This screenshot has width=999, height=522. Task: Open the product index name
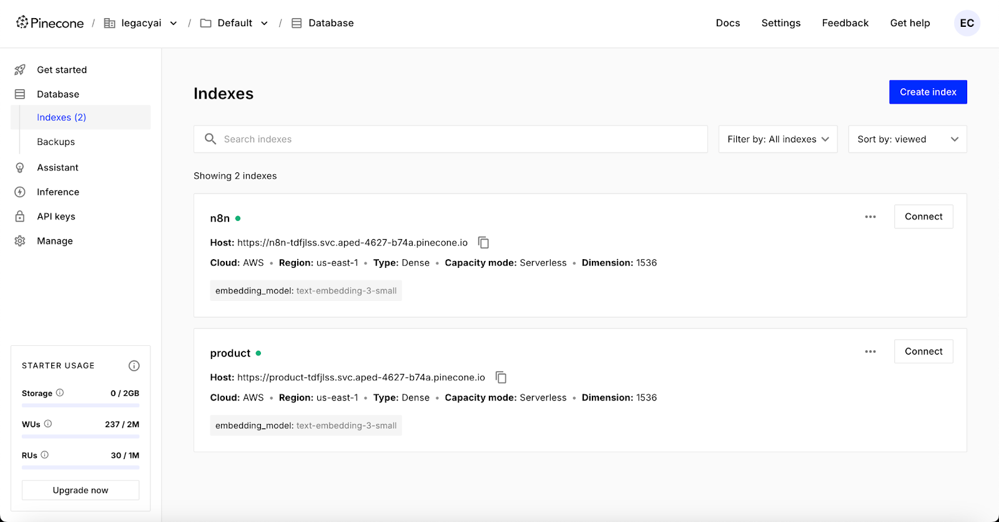coord(230,353)
